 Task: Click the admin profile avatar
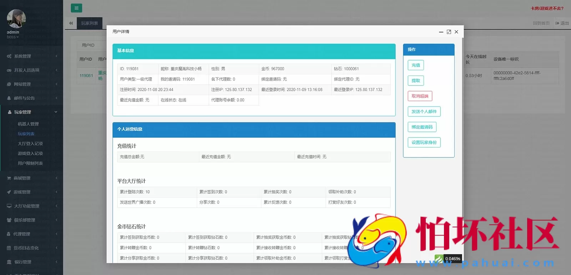[x=16, y=19]
